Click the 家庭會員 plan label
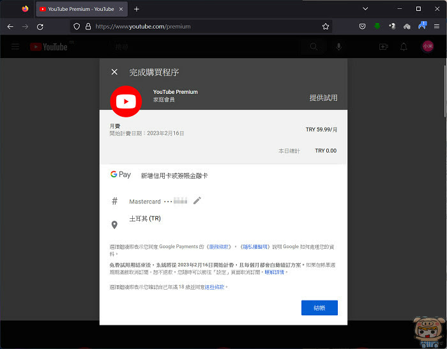Viewport: 447px width, 349px height. pos(164,100)
